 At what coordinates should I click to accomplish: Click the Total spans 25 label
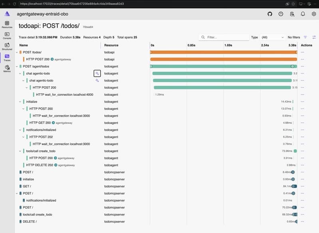click(x=127, y=37)
